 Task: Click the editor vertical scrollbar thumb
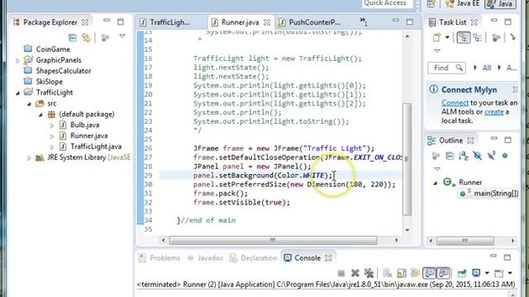tap(407, 159)
